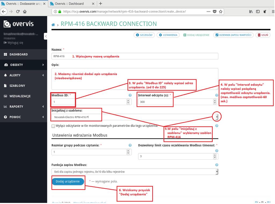Image resolution: width=275 pixels, height=204 pixels.
Task: Focus the Modbus timeout input field
Action: click(x=178, y=156)
